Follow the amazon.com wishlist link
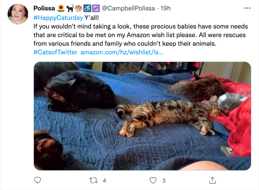The image size is (259, 190). coord(122,52)
